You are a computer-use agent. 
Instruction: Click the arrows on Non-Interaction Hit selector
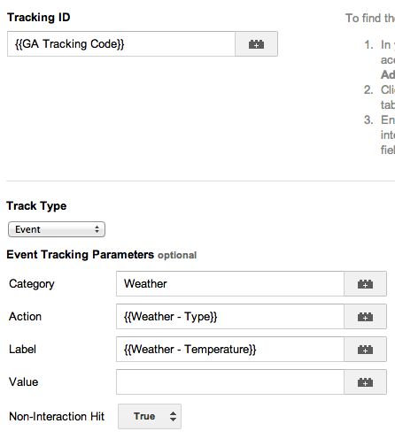click(x=173, y=416)
